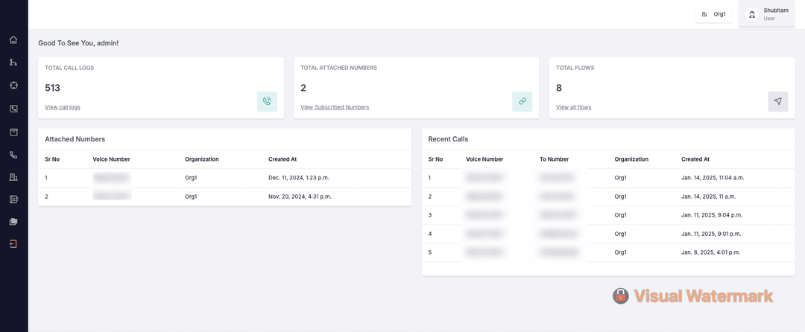Click the orange logout icon in sidebar
The image size is (805, 332).
(14, 244)
